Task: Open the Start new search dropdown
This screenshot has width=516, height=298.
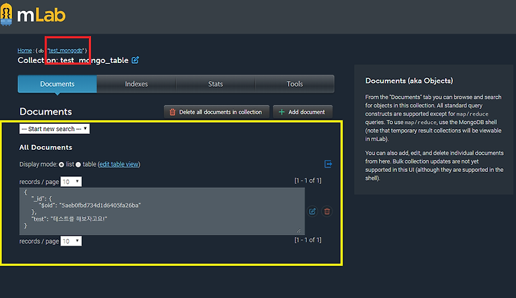Action: point(54,129)
